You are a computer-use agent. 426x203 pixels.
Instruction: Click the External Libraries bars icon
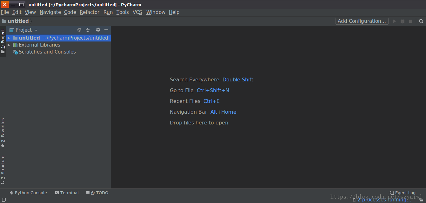point(15,45)
